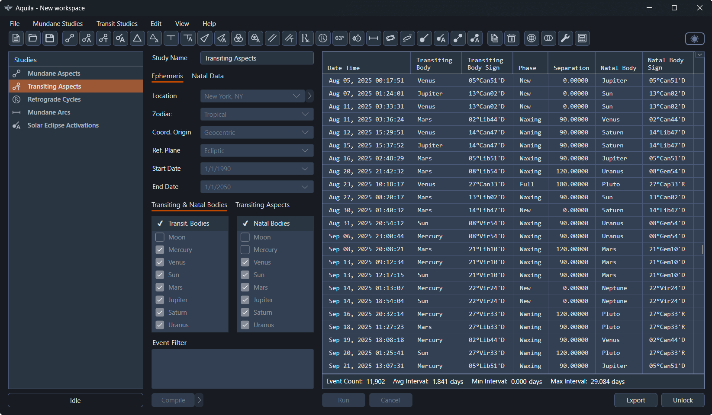Click the open folder toolbar icon
Screen dimensions: 712x415
33,38
